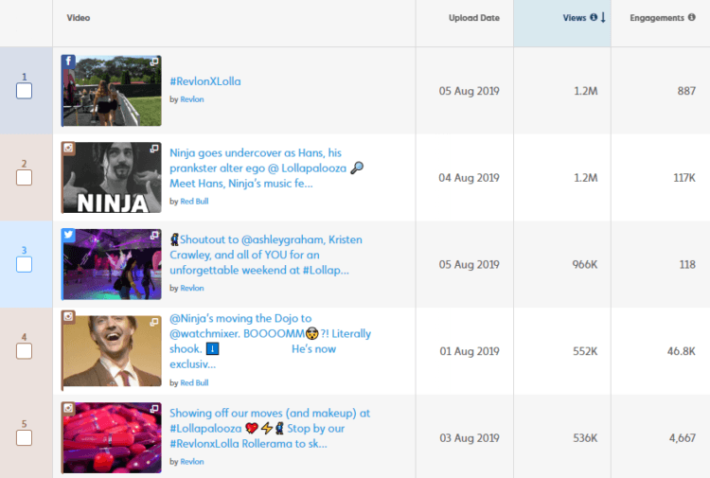
Task: Click the Video column header
Action: click(x=79, y=18)
